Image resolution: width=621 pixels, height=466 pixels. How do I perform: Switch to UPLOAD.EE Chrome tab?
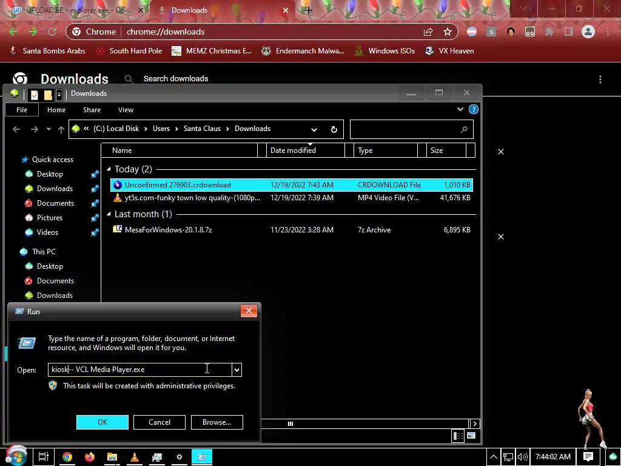[x=77, y=10]
